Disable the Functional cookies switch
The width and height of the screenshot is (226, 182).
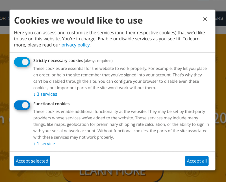22,105
